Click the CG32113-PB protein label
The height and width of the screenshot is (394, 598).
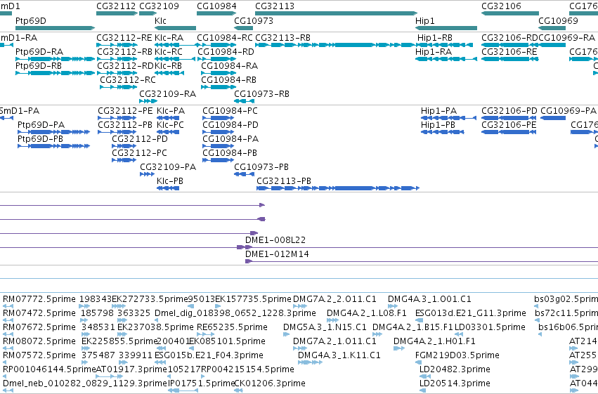(x=284, y=180)
